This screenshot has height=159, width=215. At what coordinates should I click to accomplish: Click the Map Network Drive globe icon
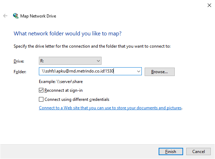[x=16, y=16]
